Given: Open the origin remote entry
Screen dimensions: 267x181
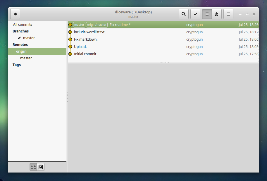Looking at the screenshot, I should [21, 51].
